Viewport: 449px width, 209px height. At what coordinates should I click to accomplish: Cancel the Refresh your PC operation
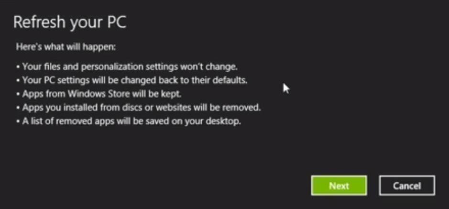point(407,186)
